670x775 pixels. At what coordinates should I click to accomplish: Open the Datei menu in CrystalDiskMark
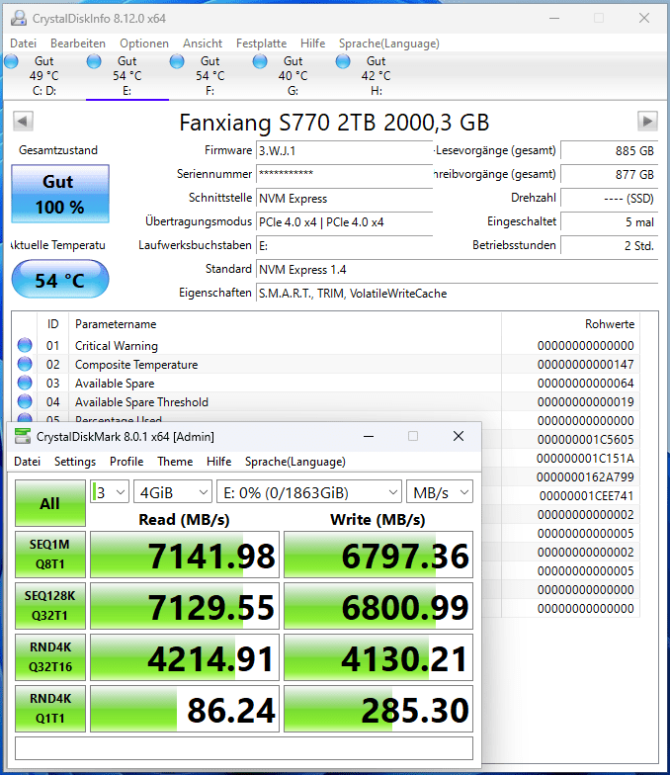pyautogui.click(x=28, y=462)
